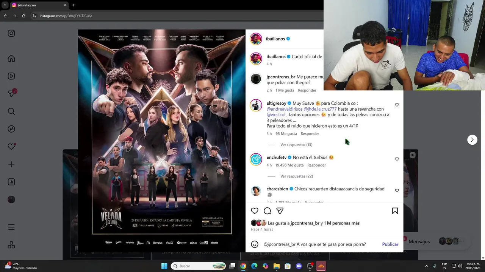Open the Also from Meta grid icon
Screen dimensions: 485x272
point(11,245)
